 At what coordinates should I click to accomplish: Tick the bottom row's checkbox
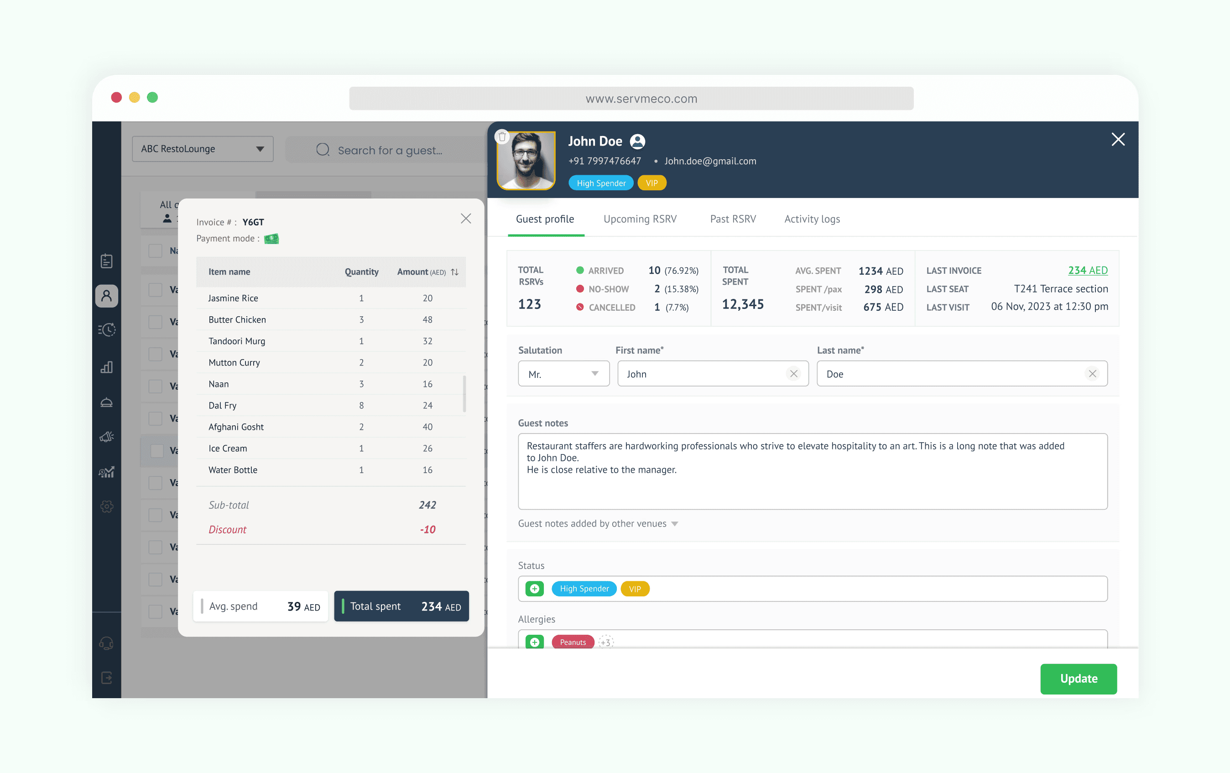[x=155, y=611]
